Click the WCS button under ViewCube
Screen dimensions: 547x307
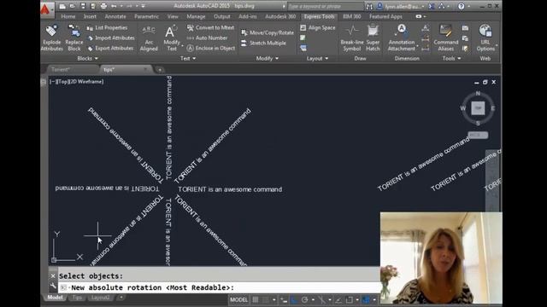click(478, 135)
